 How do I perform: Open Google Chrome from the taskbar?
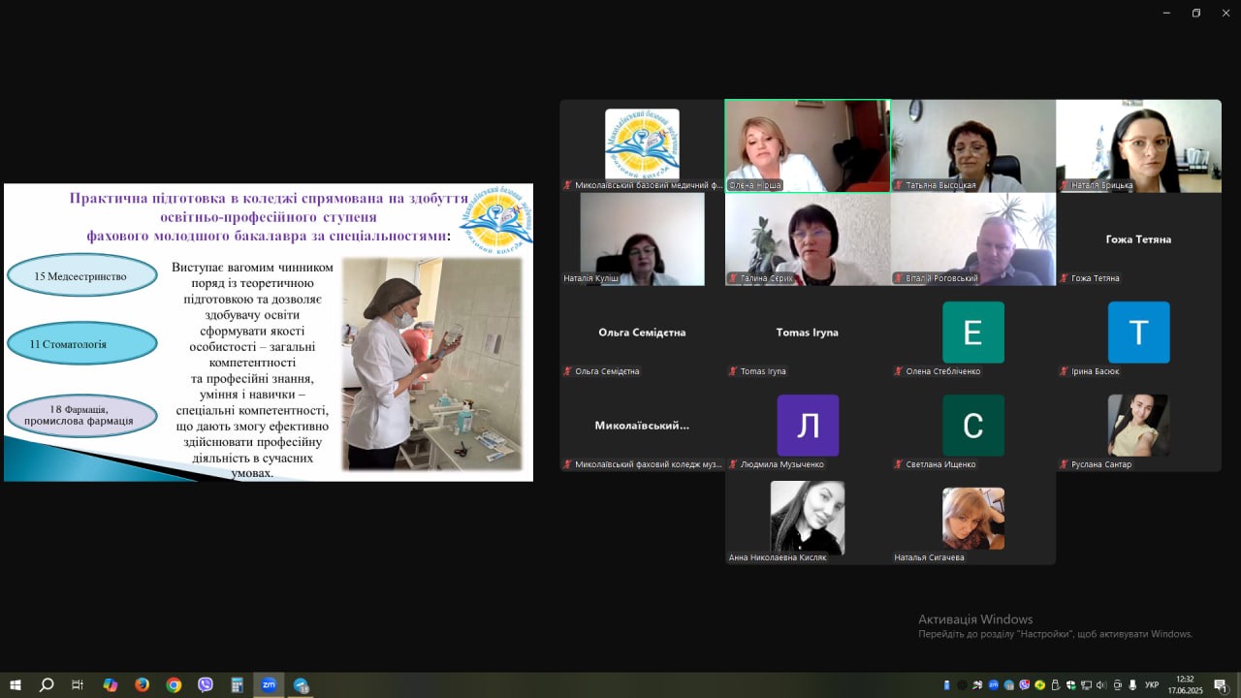[174, 684]
